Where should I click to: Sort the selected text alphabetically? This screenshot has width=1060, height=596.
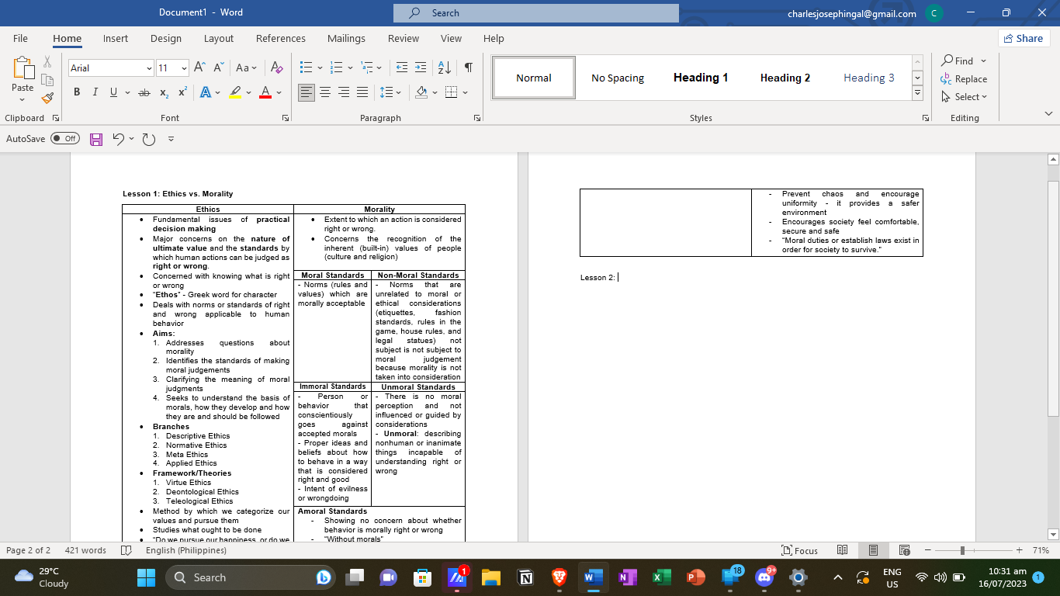click(444, 68)
